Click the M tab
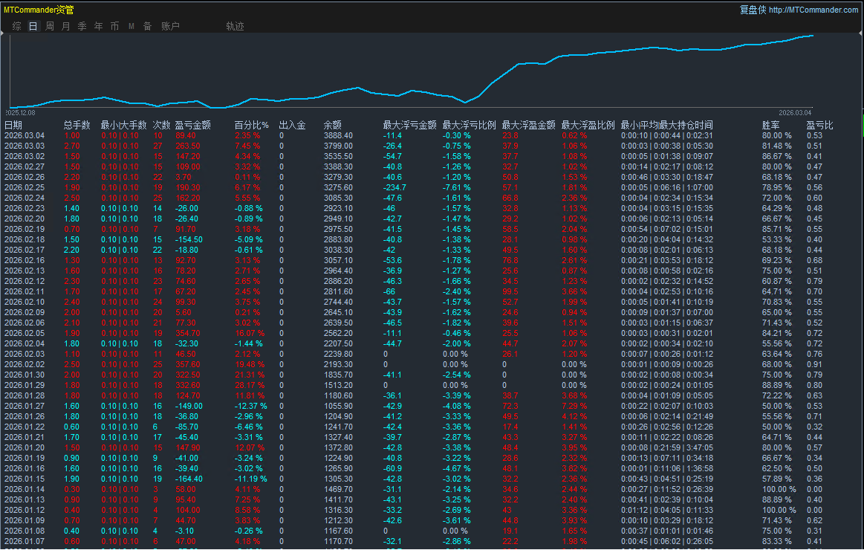This screenshot has height=550, width=864. [x=131, y=26]
